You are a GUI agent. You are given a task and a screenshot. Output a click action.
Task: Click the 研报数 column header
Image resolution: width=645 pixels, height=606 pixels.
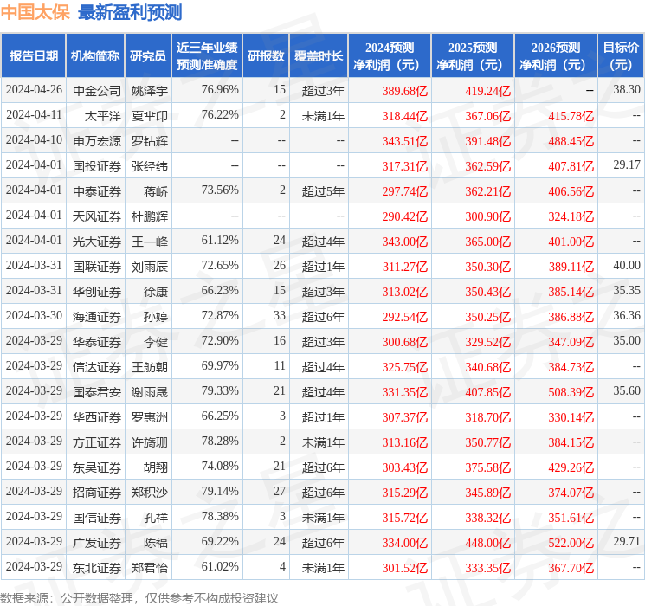[x=266, y=55]
